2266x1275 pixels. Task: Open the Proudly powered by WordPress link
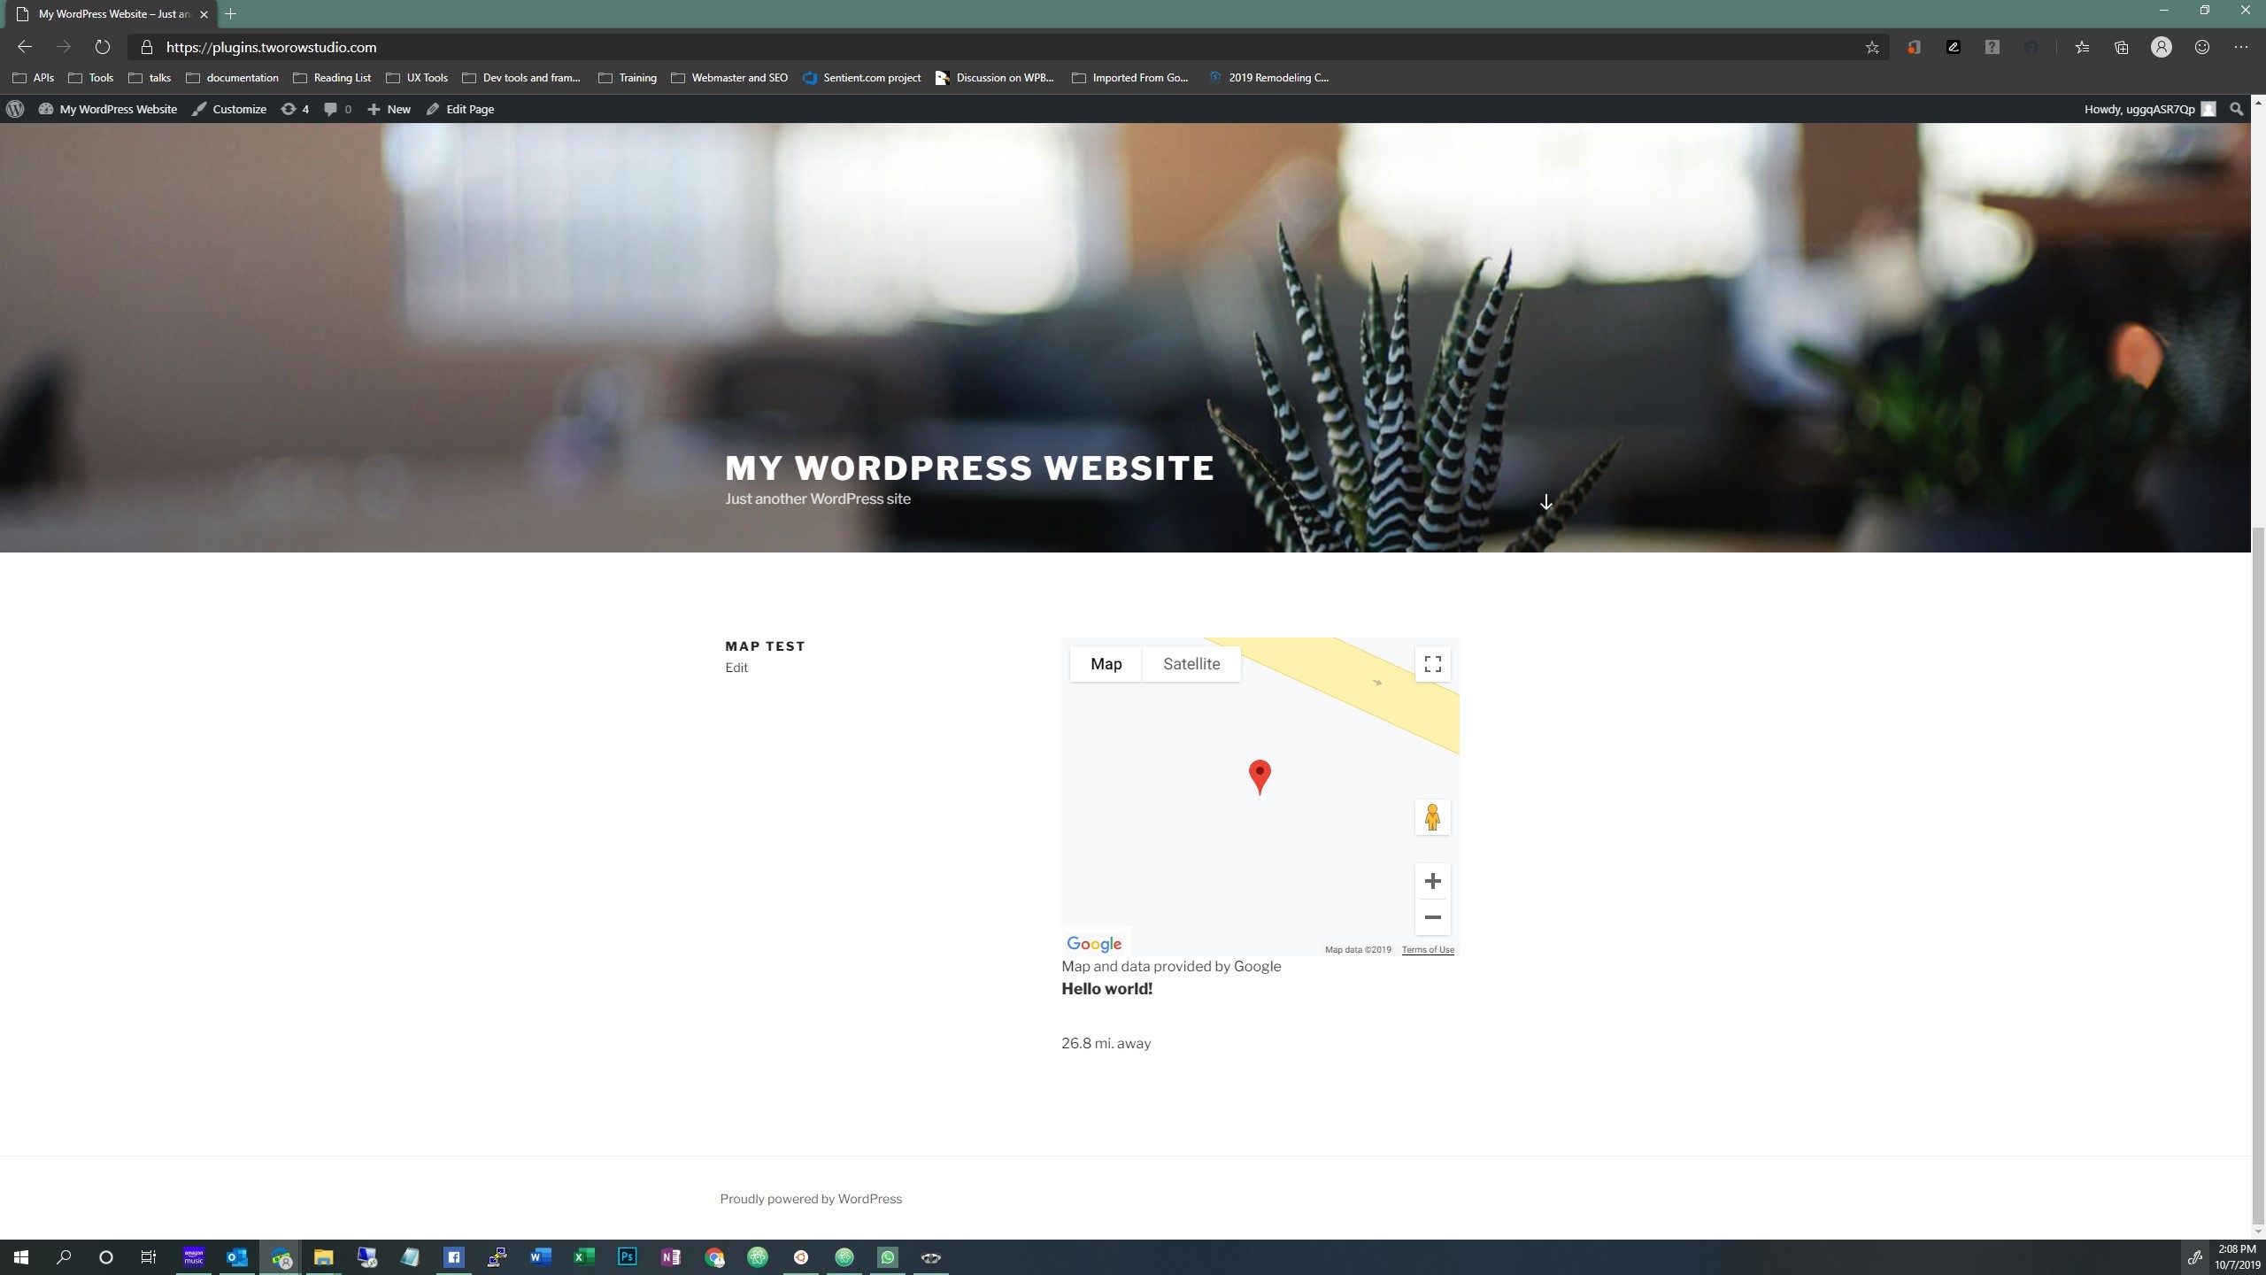point(811,1199)
